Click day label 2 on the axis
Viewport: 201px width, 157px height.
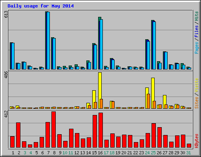pyautogui.click(x=19, y=153)
